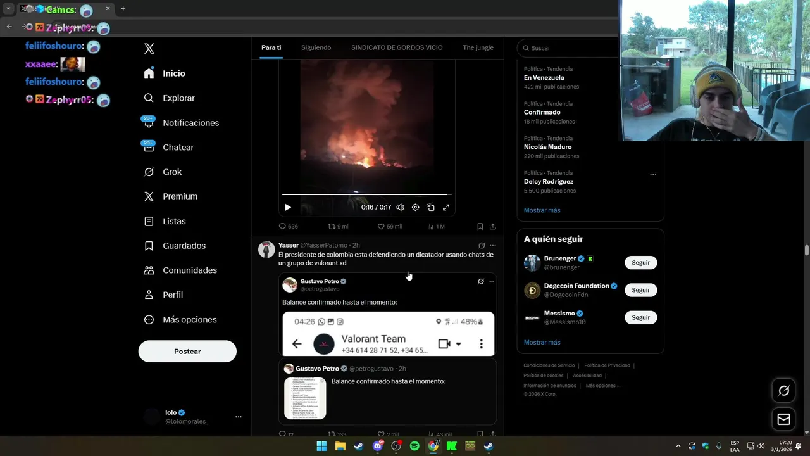
Task: Like the video post with 59 mil likes
Action: [389, 226]
